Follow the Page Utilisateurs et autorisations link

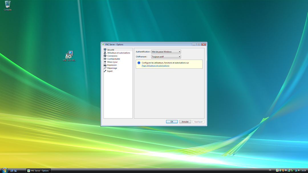(x=155, y=66)
